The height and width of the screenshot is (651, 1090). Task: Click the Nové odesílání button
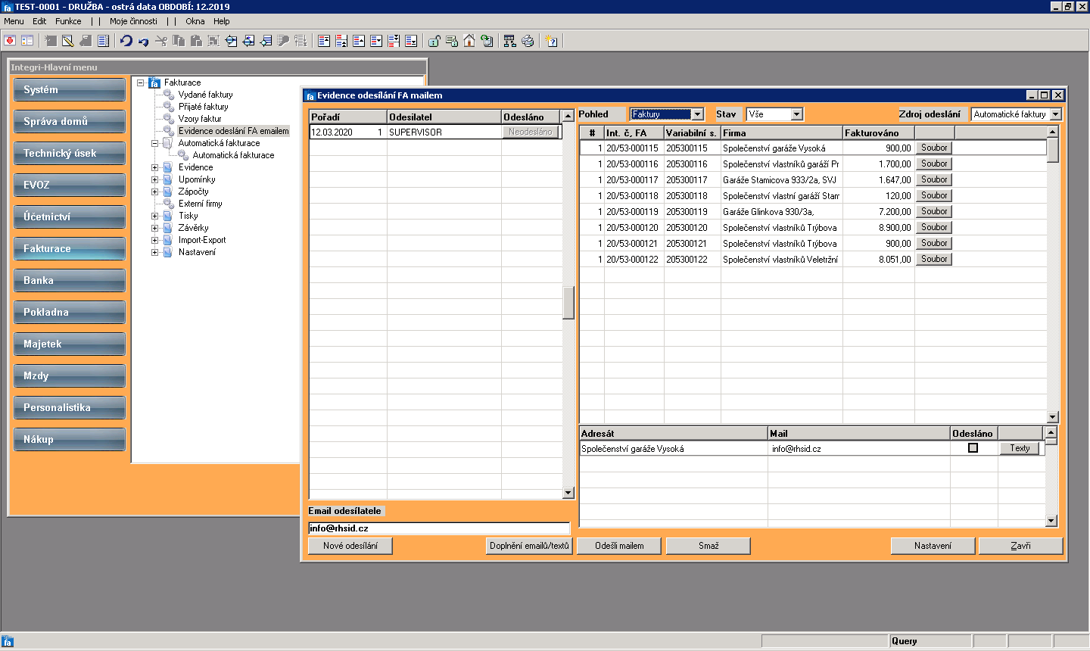(x=350, y=546)
